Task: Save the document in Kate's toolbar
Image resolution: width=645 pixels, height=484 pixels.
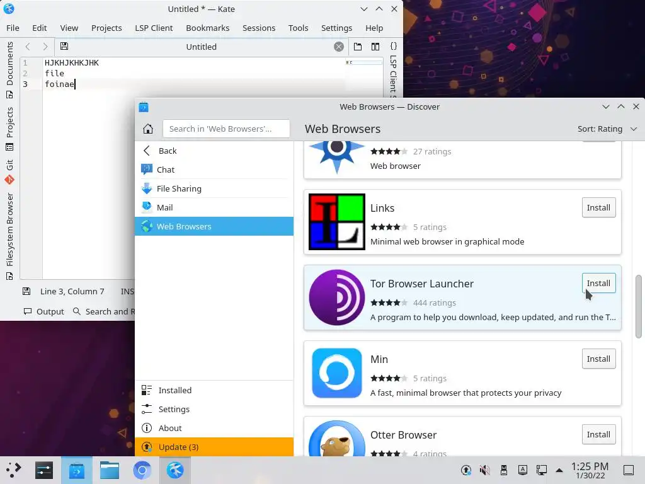Action: (64, 46)
